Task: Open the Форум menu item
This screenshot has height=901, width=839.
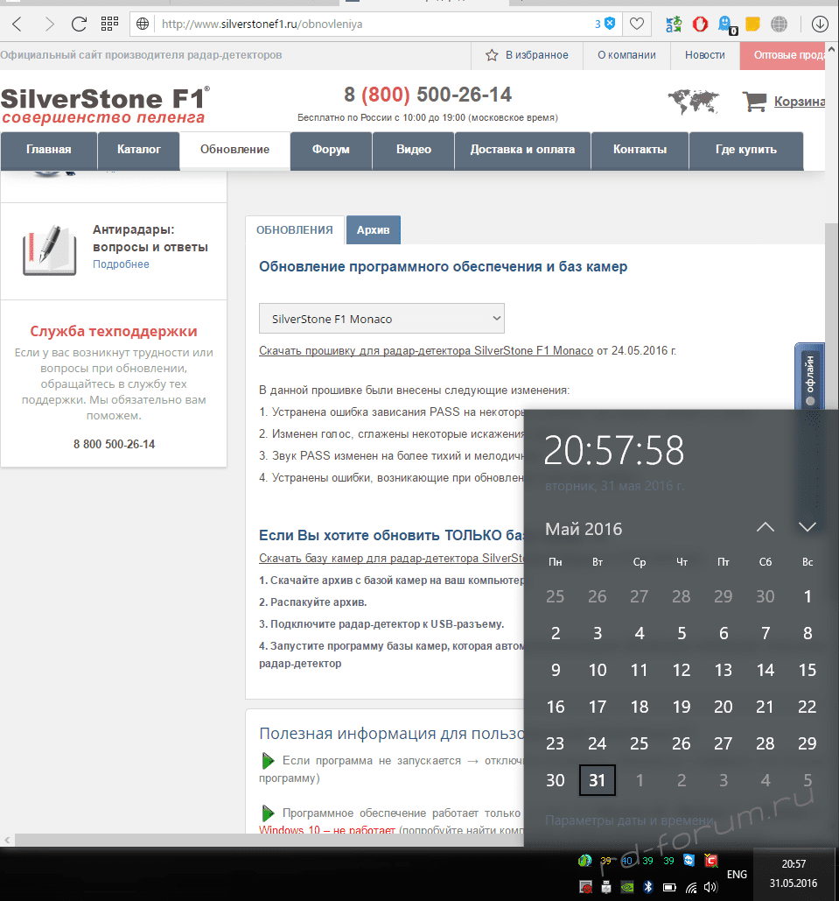Action: (x=331, y=150)
